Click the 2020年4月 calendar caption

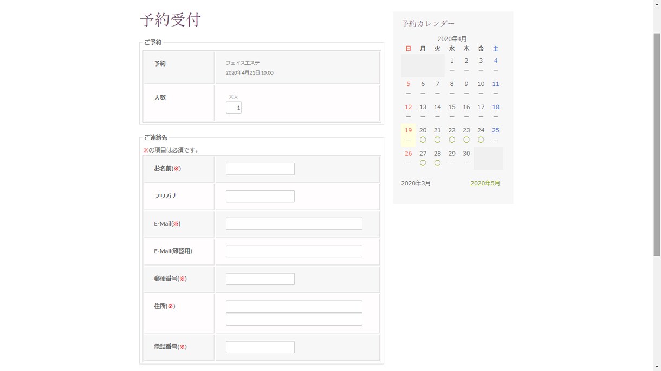coord(452,39)
